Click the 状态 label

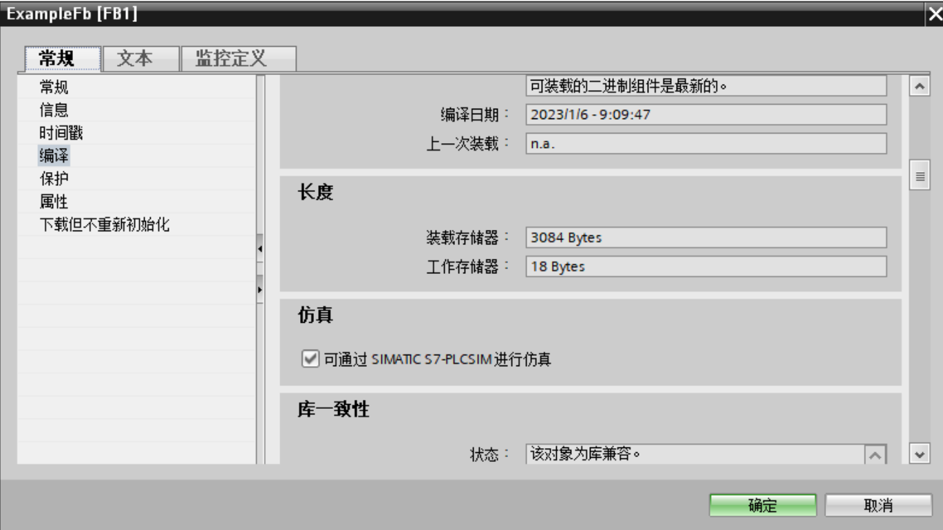click(490, 455)
